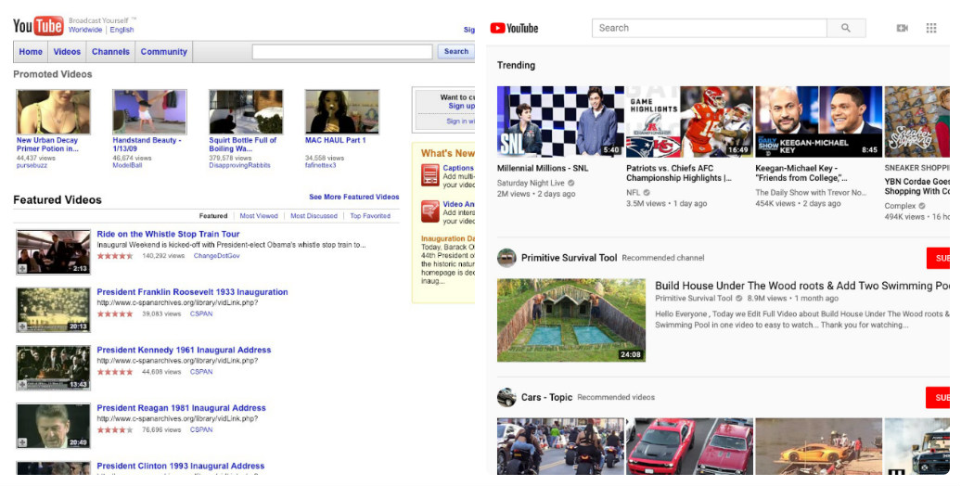Click in the new YouTube Search box
Viewport: 961px width, 486px height.
click(709, 28)
